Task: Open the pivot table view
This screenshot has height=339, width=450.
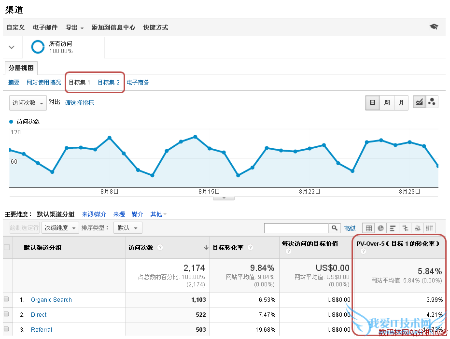Action: (429, 228)
